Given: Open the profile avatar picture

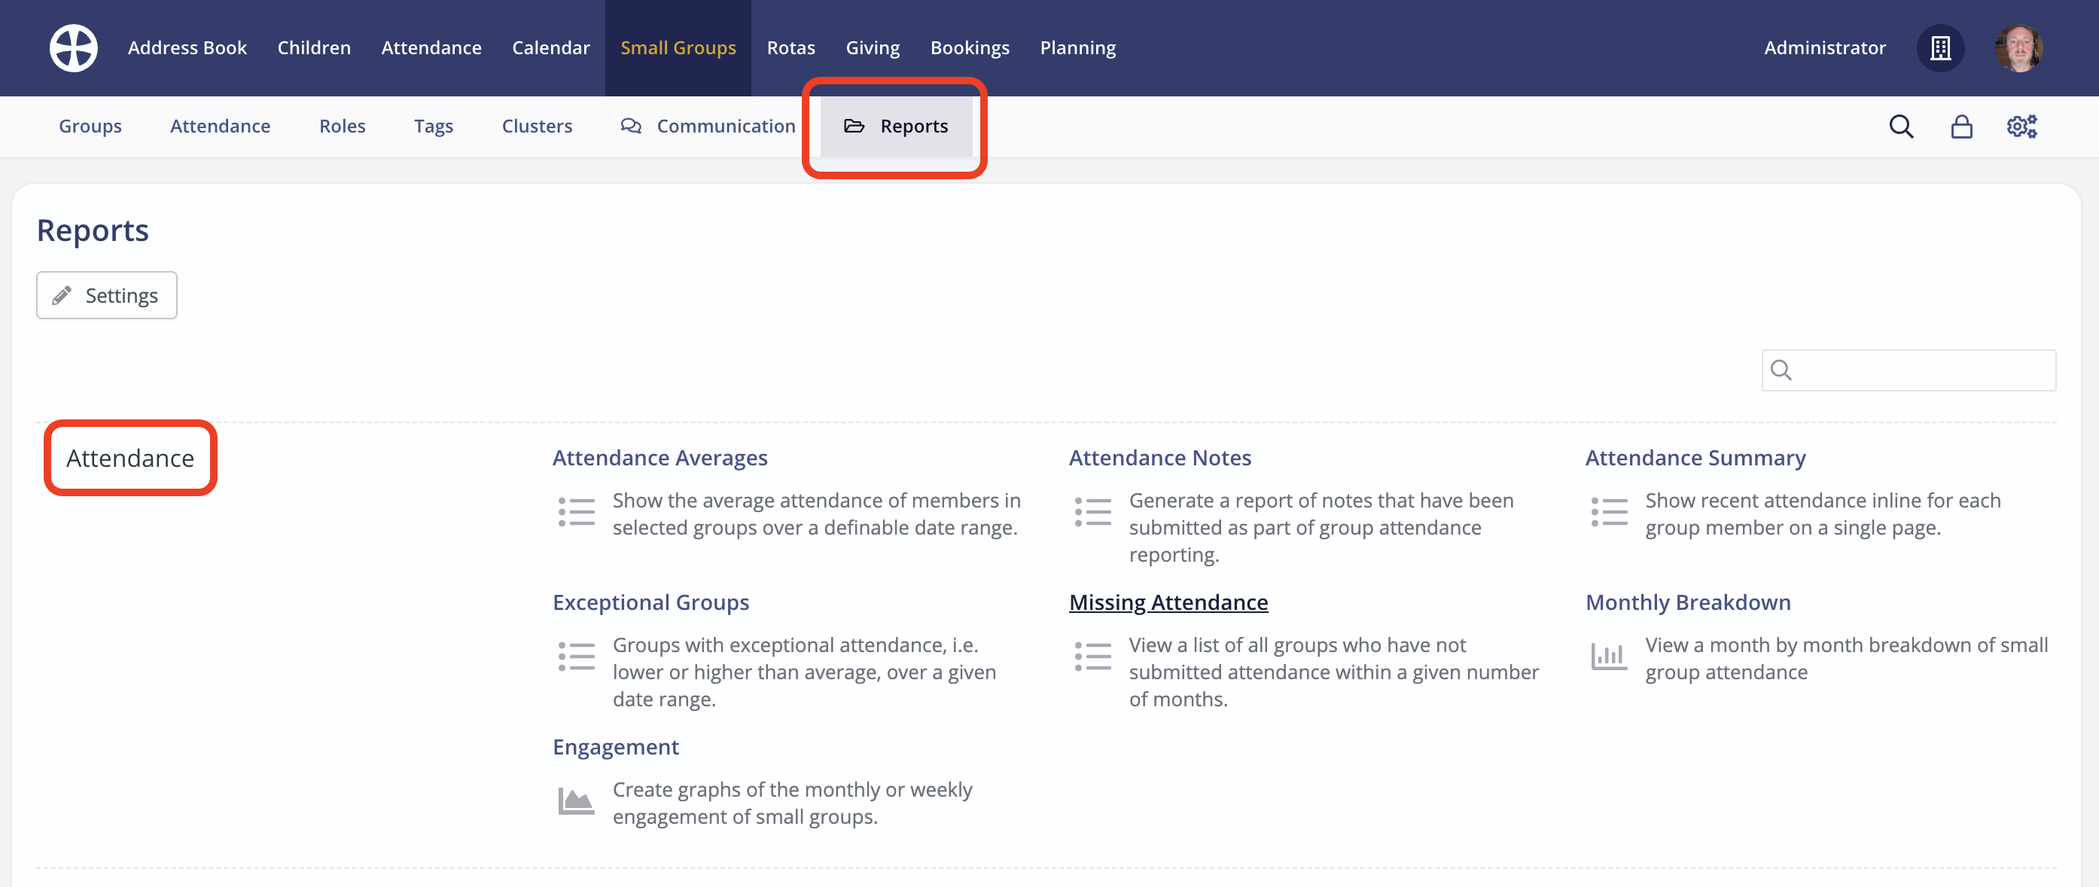Looking at the screenshot, I should tap(2020, 47).
